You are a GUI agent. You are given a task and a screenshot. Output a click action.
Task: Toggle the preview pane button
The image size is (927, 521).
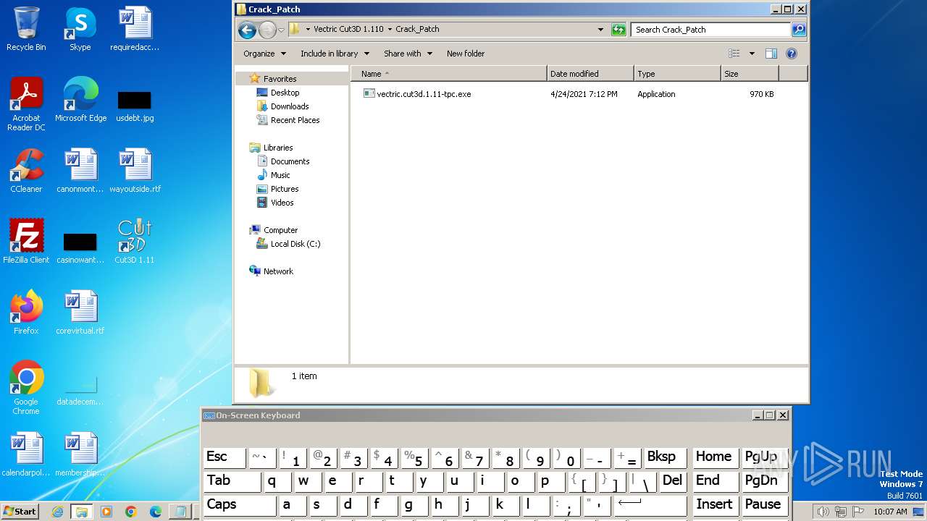coord(771,54)
